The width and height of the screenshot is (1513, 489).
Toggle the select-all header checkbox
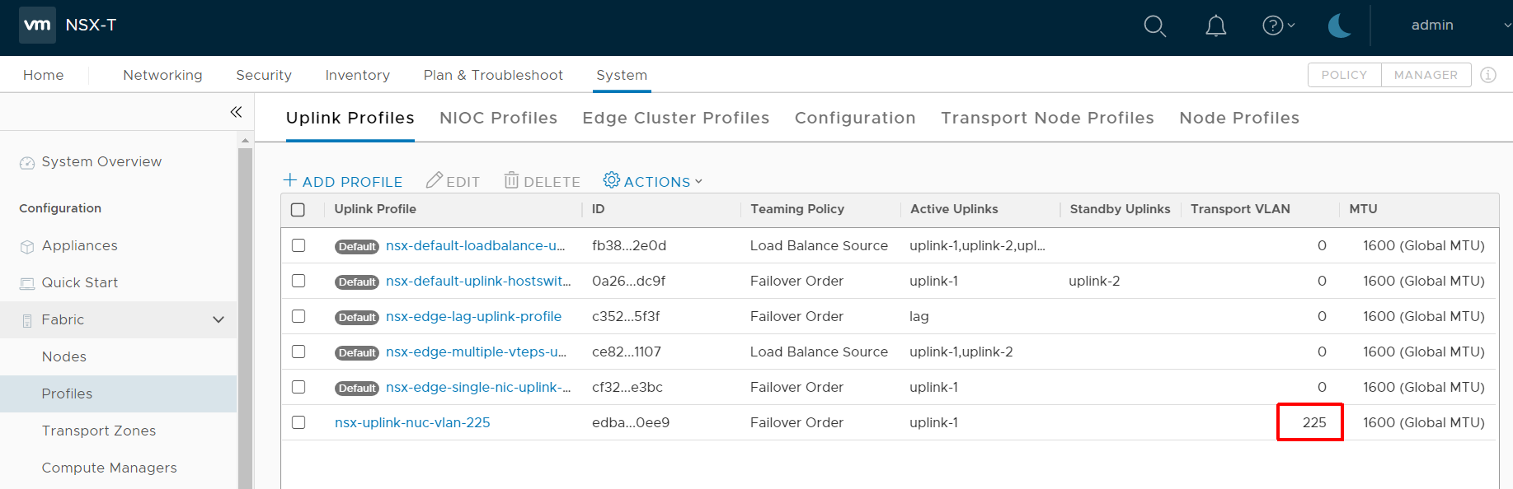(298, 210)
